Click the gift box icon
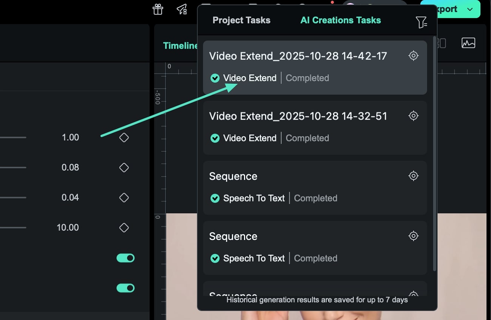The width and height of the screenshot is (491, 320). (158, 9)
